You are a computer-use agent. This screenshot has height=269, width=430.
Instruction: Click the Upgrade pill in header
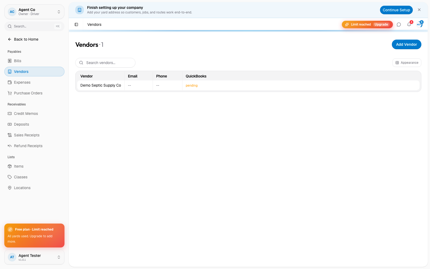pyautogui.click(x=381, y=24)
